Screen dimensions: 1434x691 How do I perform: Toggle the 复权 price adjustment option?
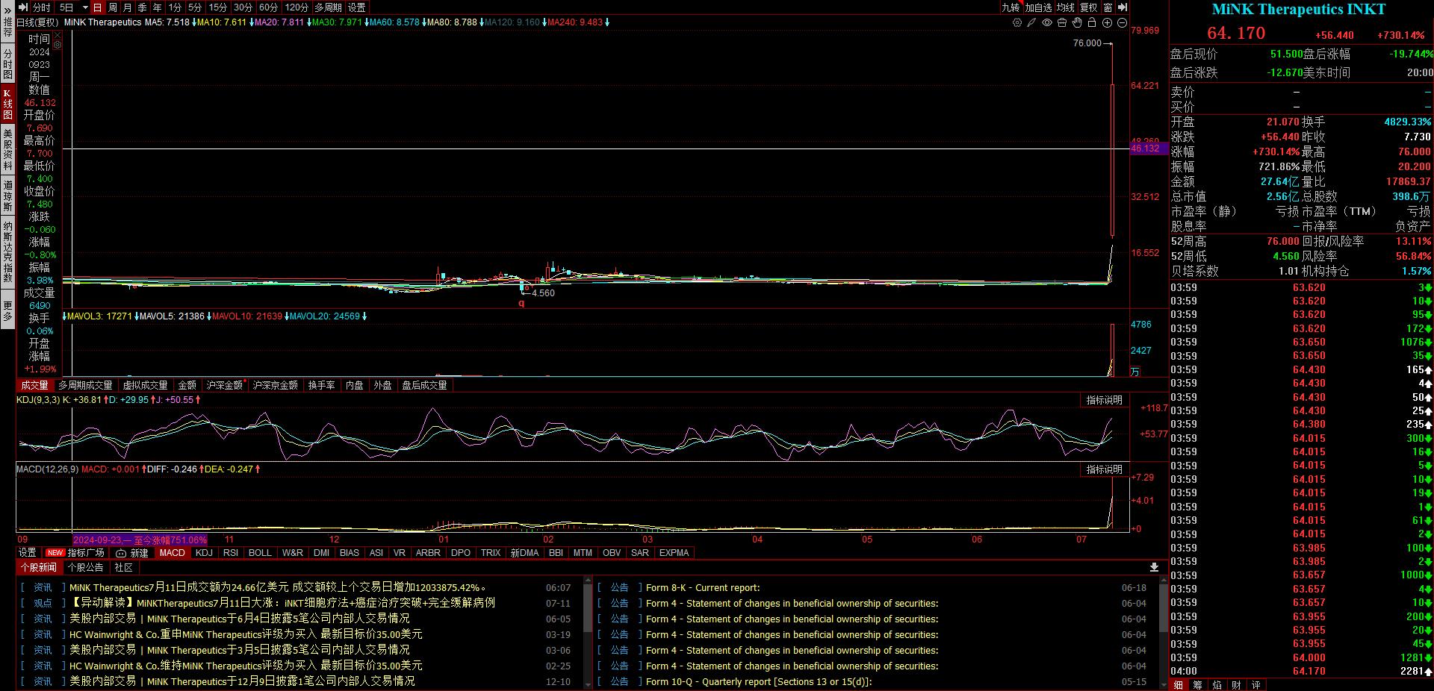pos(1089,7)
